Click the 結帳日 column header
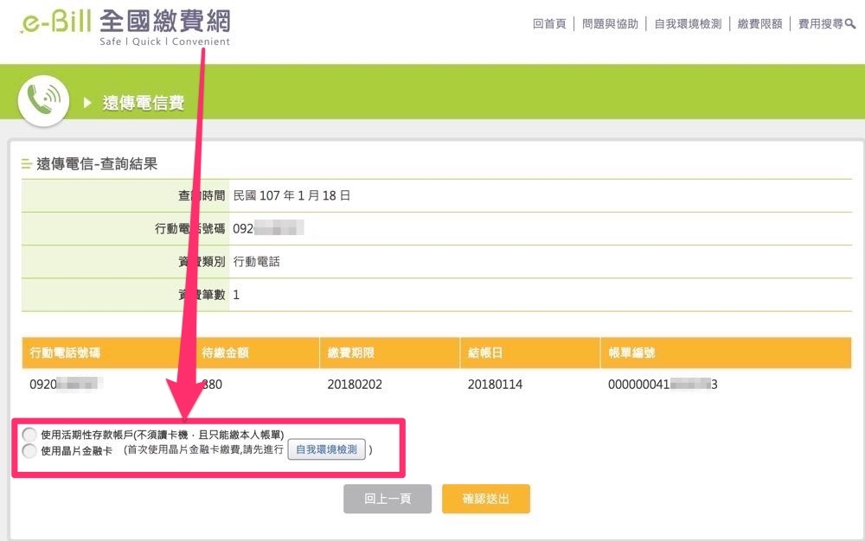The image size is (865, 541). (485, 353)
